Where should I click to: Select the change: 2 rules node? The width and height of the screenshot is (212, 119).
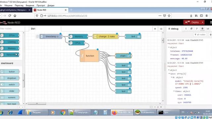pos(106,36)
